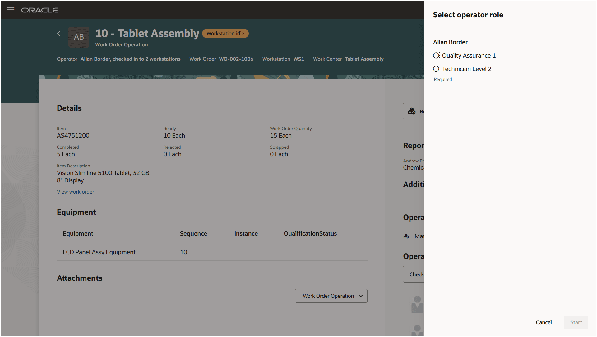597x337 pixels.
Task: Click the Select operator role heading
Action: (x=468, y=15)
